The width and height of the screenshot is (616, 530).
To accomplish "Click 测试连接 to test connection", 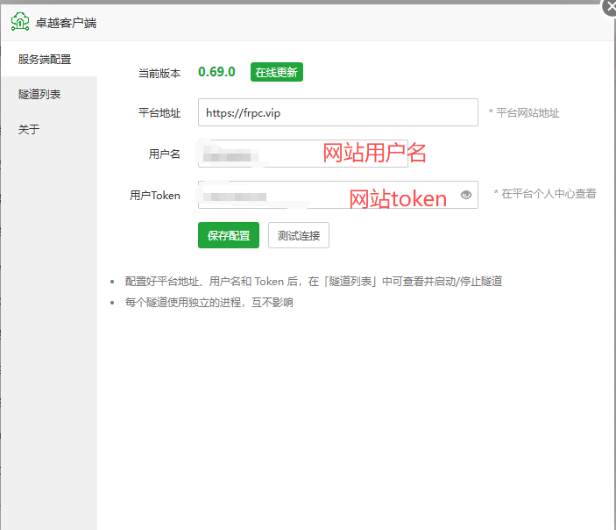I will coord(299,235).
